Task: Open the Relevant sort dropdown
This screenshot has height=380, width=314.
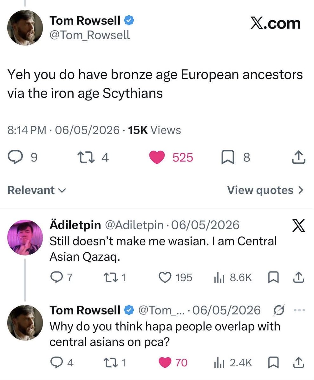Action: point(36,190)
